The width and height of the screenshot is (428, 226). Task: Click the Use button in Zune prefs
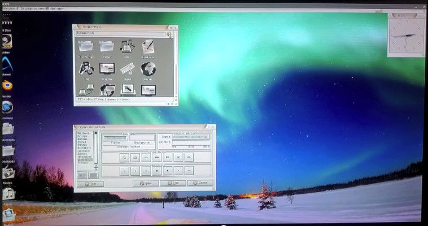coord(173,184)
